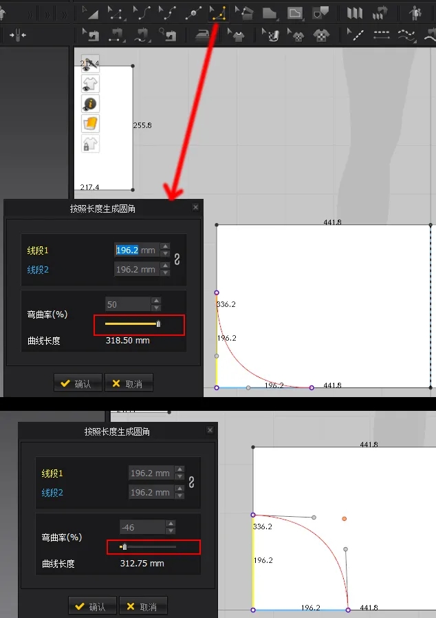Screen dimensions: 436x618
Task: Increase 线段1 value in the 312.75 mm dialog
Action: pos(179,469)
